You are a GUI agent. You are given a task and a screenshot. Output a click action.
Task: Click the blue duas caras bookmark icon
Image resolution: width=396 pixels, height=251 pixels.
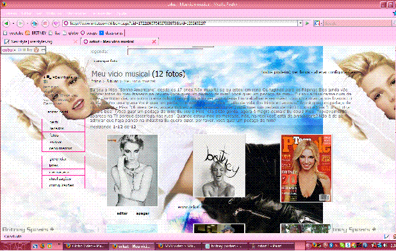[101, 33]
